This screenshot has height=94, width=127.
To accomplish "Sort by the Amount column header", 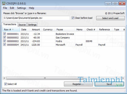I will (36, 29).
